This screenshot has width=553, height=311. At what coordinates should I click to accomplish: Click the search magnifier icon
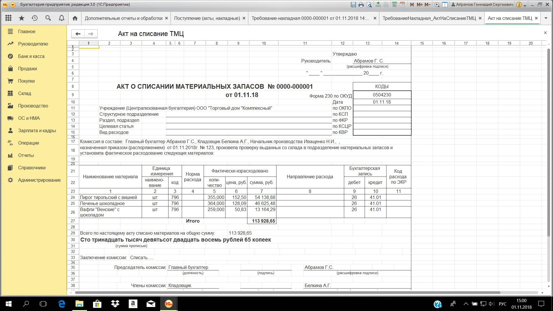coord(48,18)
